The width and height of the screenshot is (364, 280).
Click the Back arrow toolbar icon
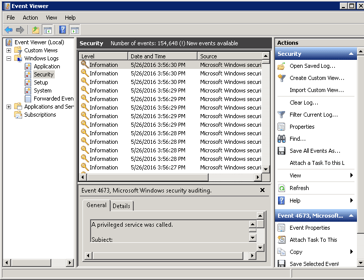(x=9, y=30)
